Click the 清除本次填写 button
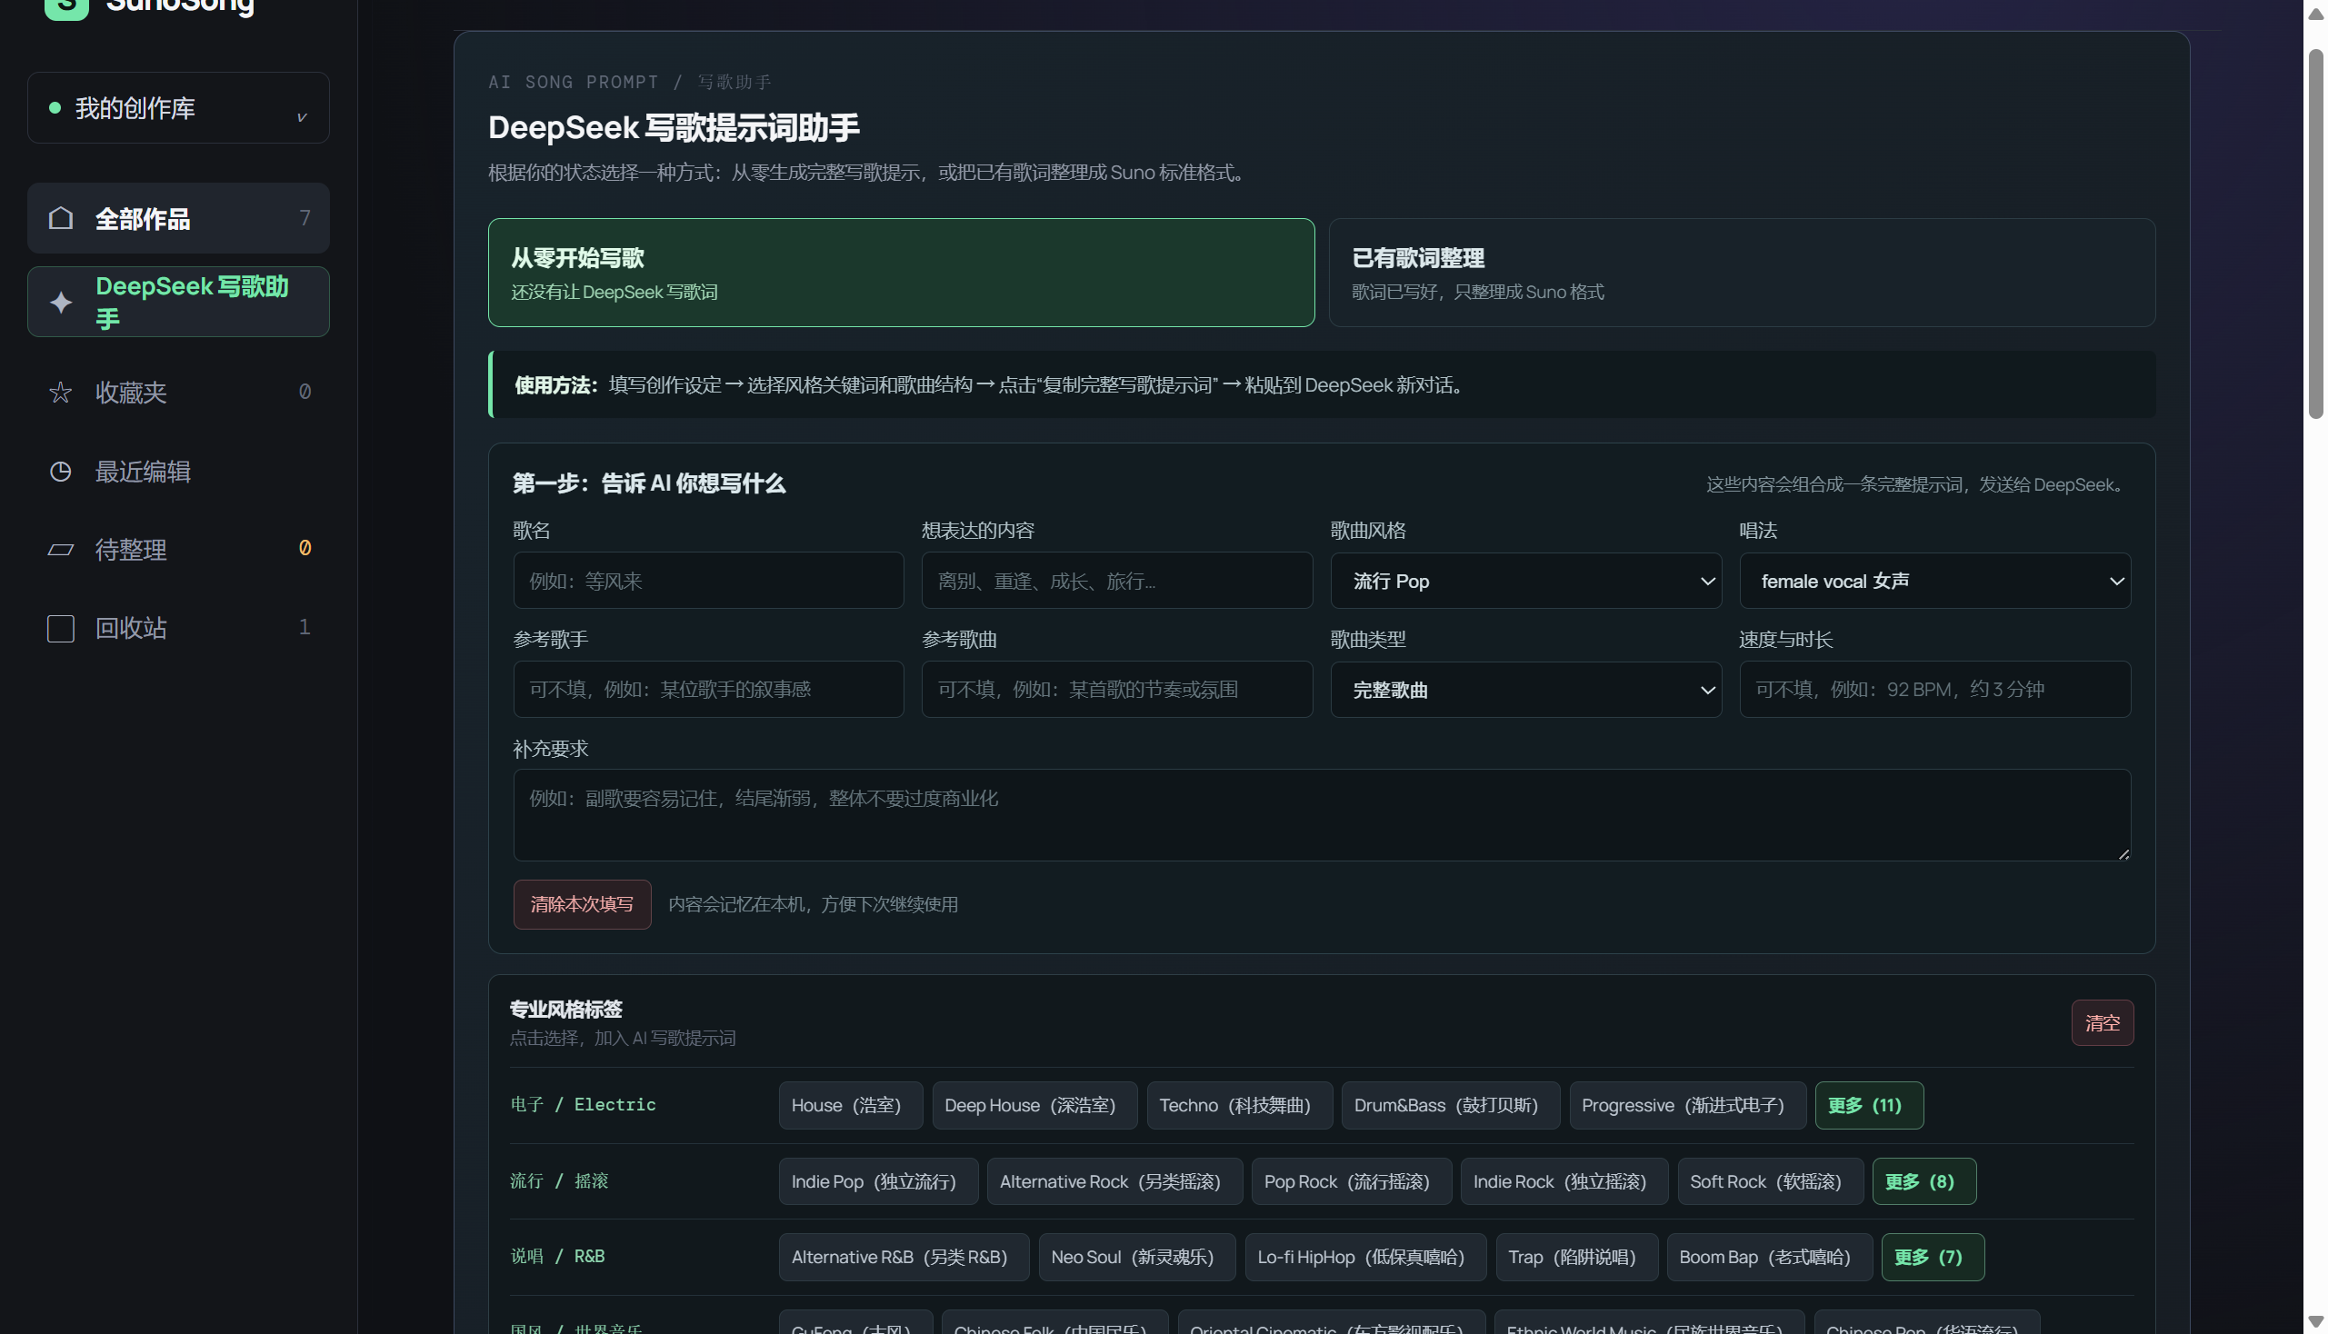 point(583,905)
